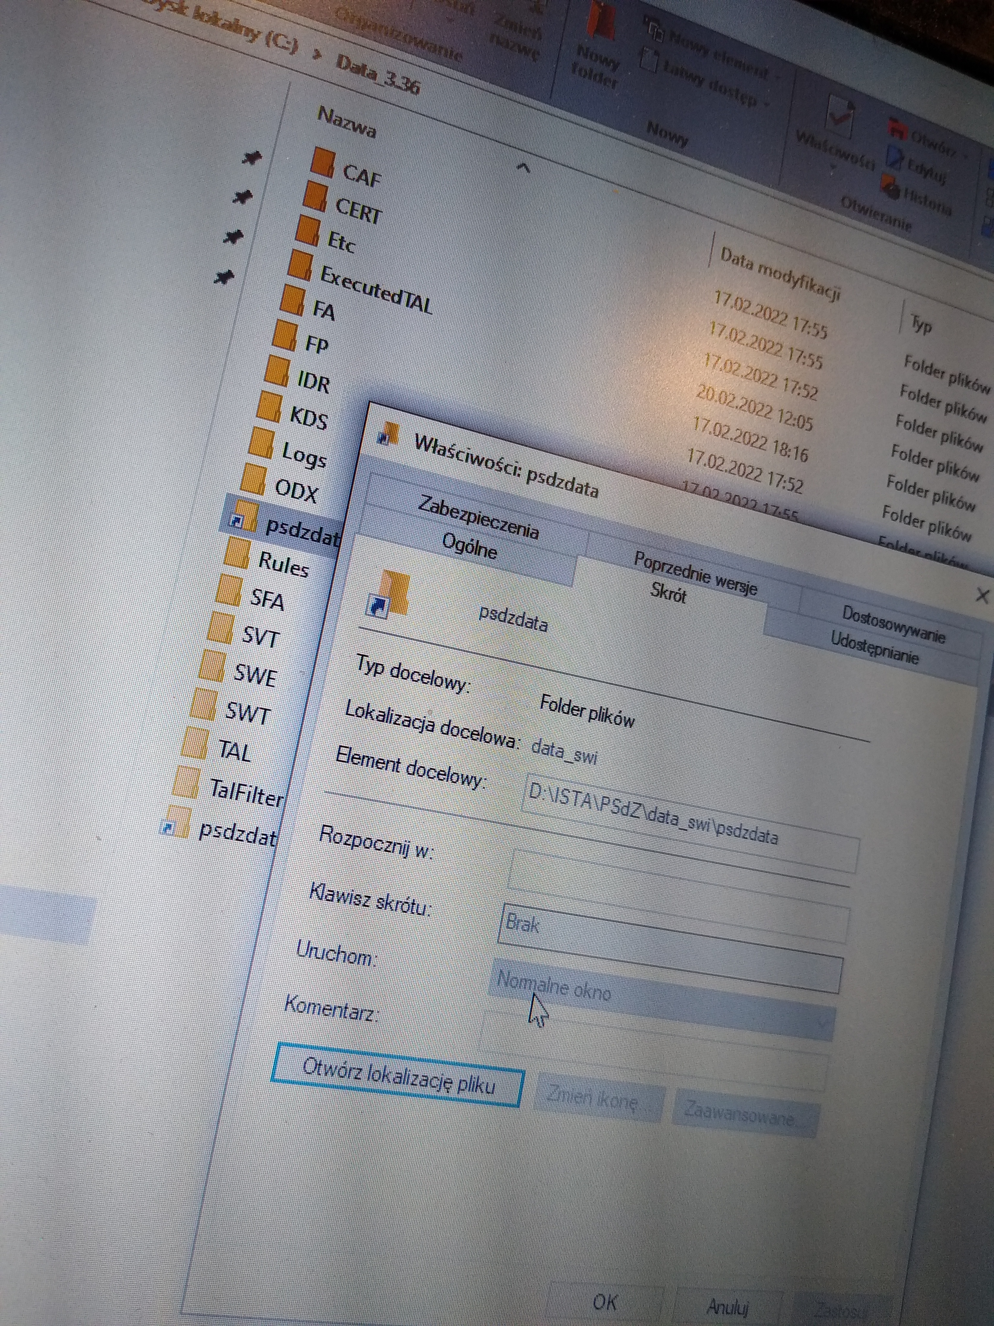Select the SWT folder icon
The width and height of the screenshot is (994, 1326).
point(203,704)
